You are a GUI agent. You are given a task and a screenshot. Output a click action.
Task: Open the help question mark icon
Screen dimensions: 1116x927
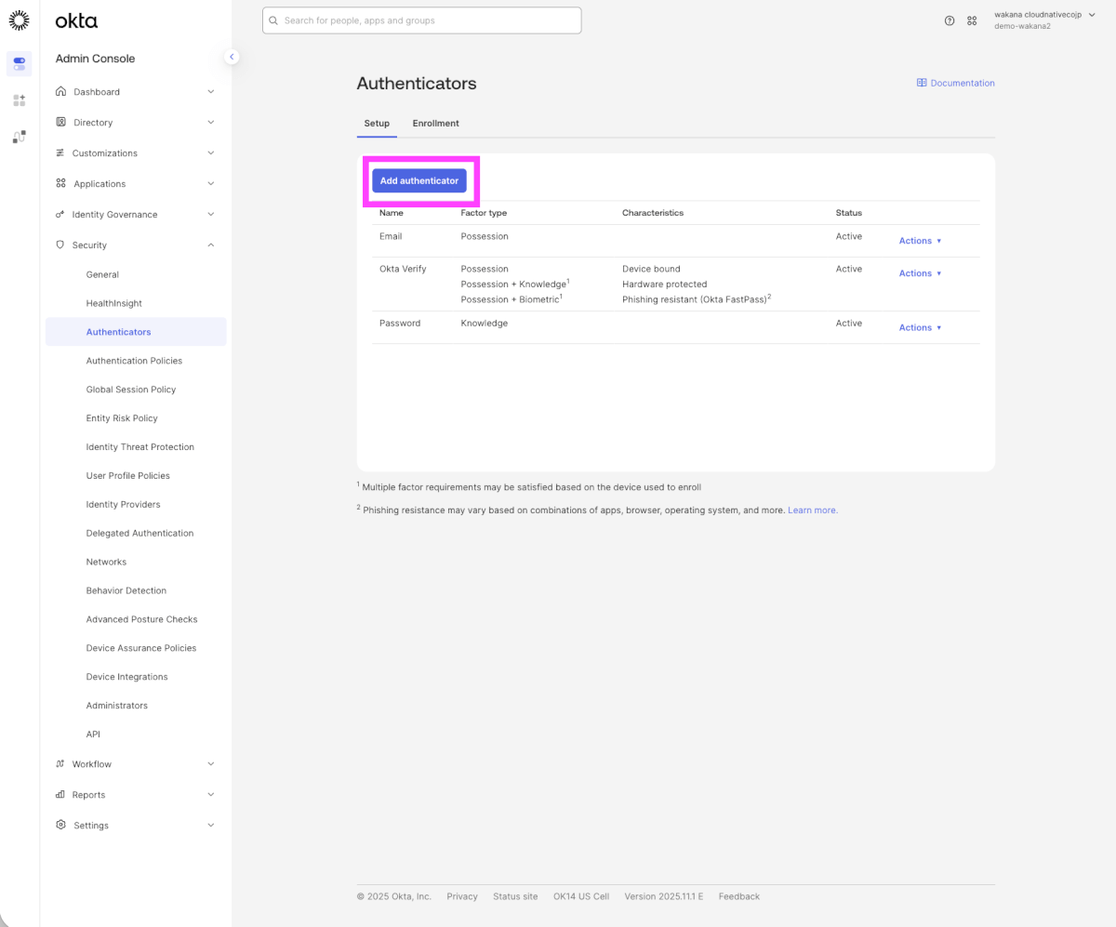[x=950, y=20]
